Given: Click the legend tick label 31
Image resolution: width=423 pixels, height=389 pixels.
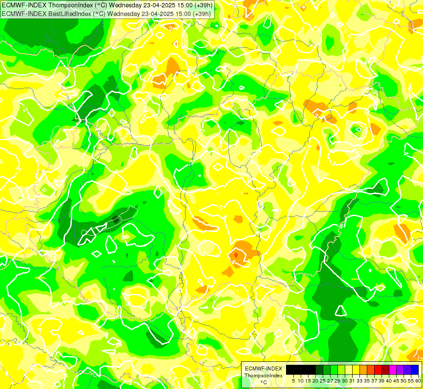Looking at the screenshot, I should [352, 381].
